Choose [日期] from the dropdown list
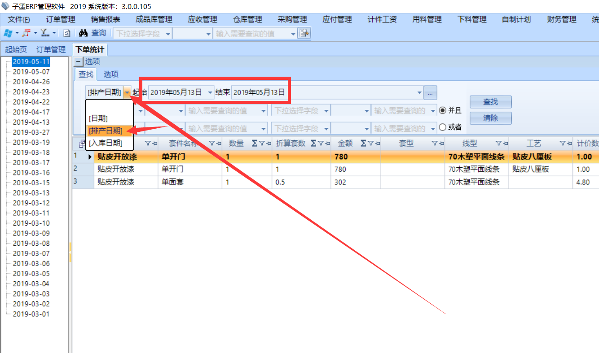 98,118
